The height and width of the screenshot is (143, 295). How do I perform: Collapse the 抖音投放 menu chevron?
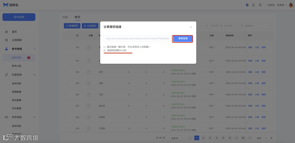point(34,75)
